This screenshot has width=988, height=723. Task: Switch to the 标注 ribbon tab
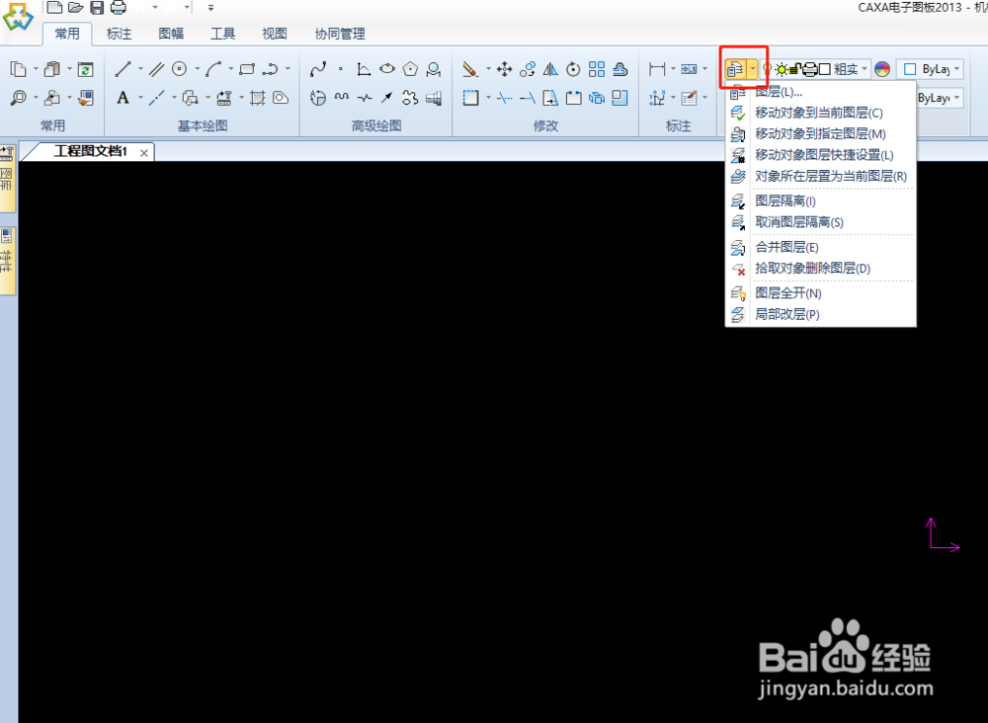point(120,34)
